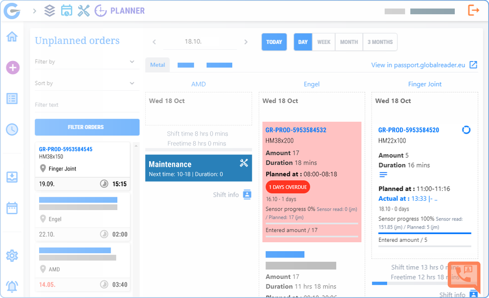Go to Home in the sidebar
Screen dimensions: 489x298
pos(12,37)
